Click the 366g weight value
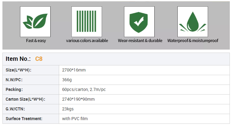Viewport: 235px width, 125px height. point(67,80)
